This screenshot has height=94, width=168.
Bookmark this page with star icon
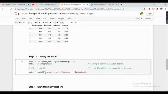(145, 9)
